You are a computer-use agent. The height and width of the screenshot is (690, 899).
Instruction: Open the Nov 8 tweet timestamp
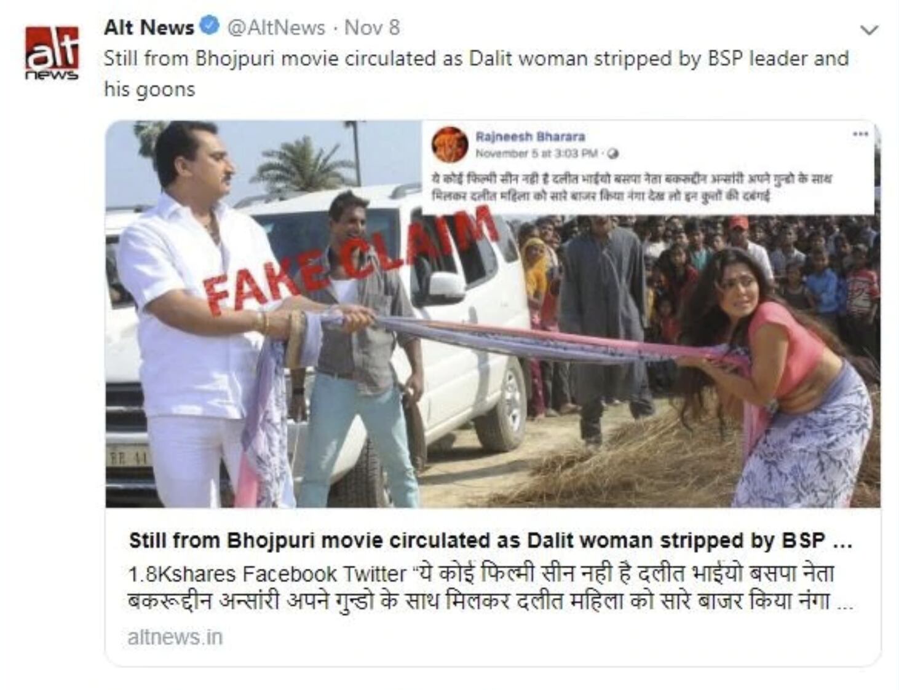pyautogui.click(x=372, y=28)
